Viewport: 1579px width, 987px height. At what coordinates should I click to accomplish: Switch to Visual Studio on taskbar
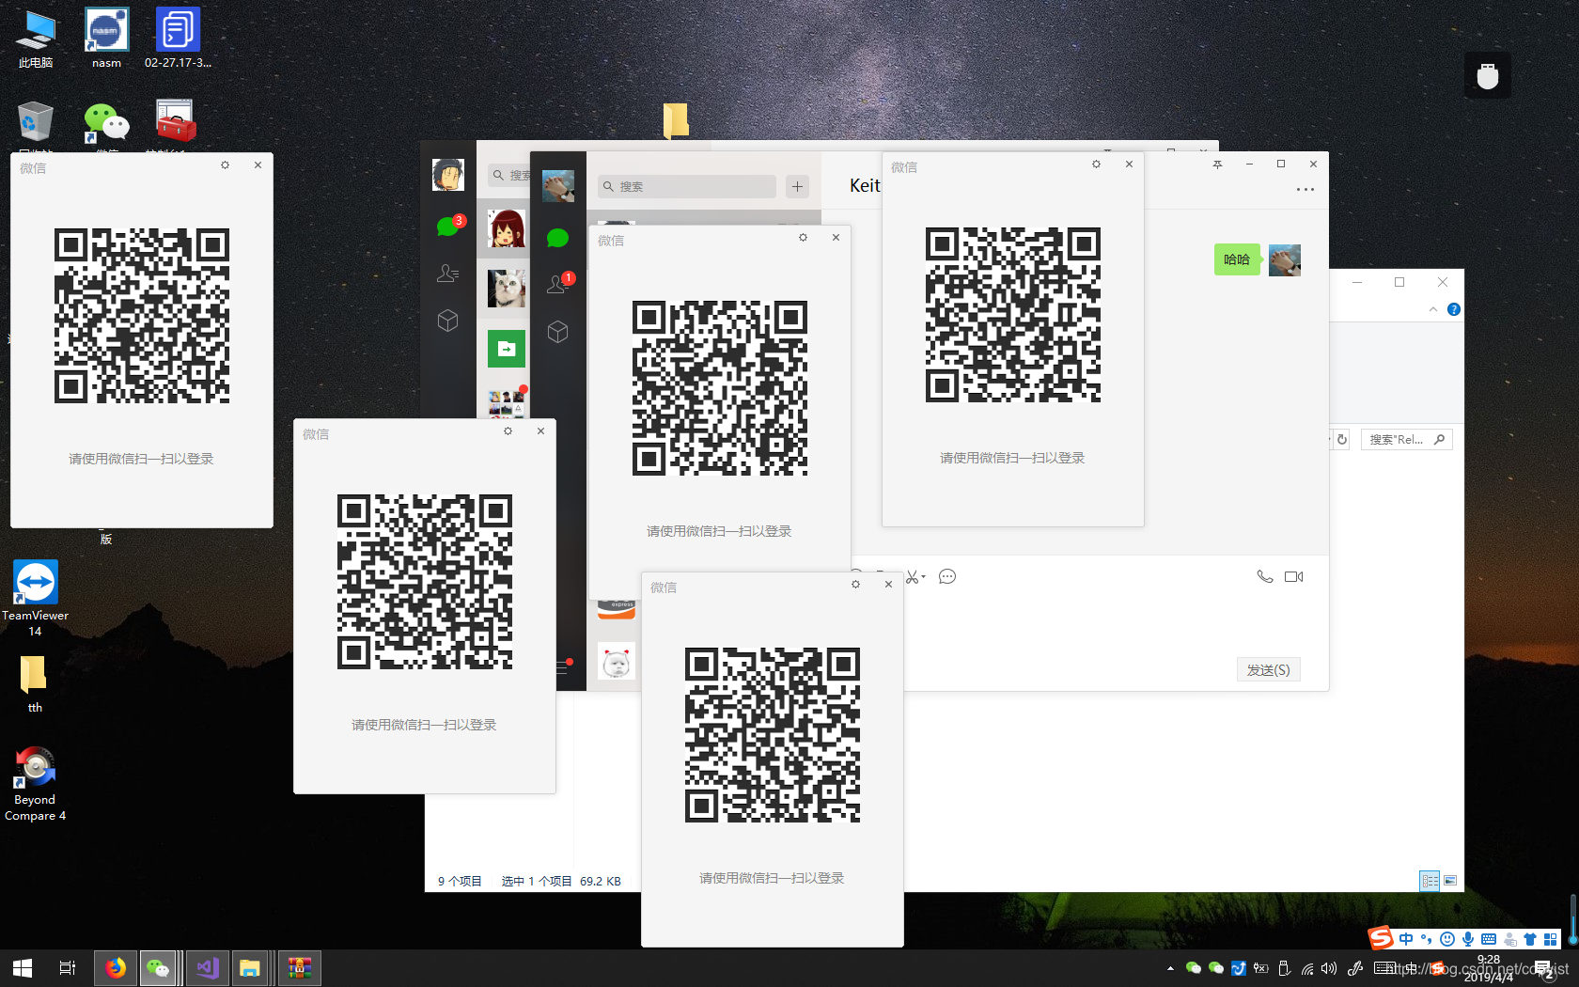(208, 968)
